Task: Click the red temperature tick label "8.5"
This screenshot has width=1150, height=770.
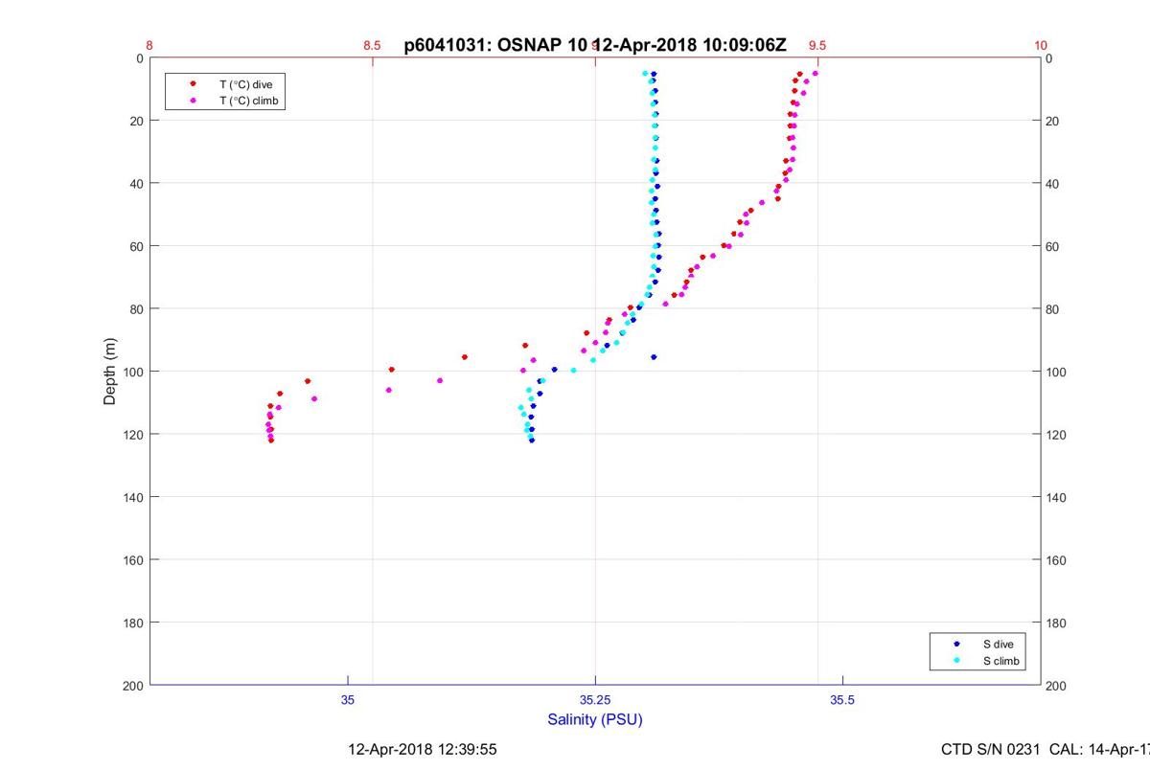Action: pos(372,45)
